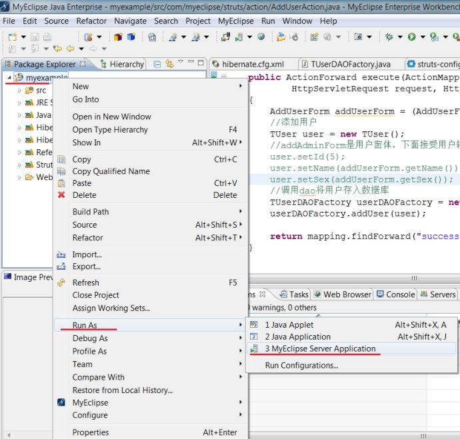Click the Refresh icon in context menu

point(62,282)
